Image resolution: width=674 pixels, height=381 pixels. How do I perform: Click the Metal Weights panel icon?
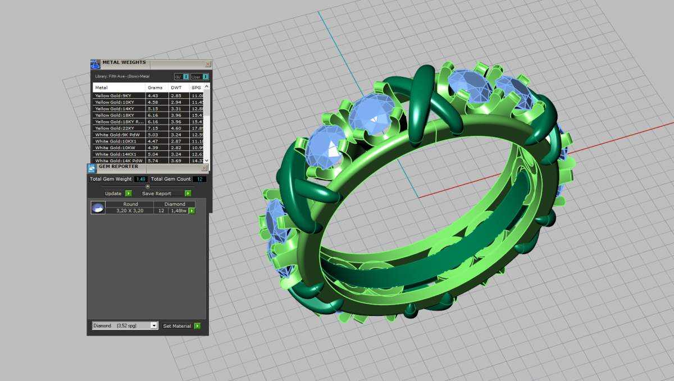tap(95, 64)
